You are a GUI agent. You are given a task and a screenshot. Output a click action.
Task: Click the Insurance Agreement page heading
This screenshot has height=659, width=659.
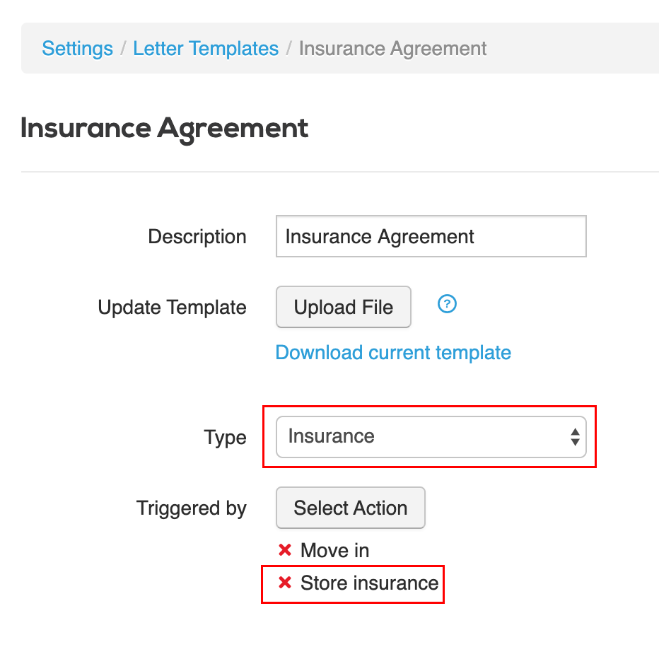click(164, 129)
